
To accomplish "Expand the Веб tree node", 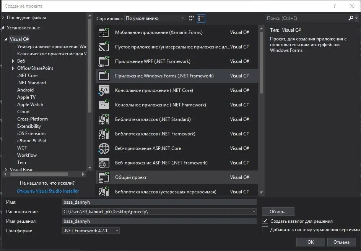I will [x=13, y=61].
